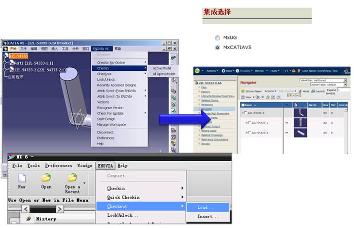Viewport: 354px width, 228px height.
Task: Open the Related Drawings link
Action: 212,135
